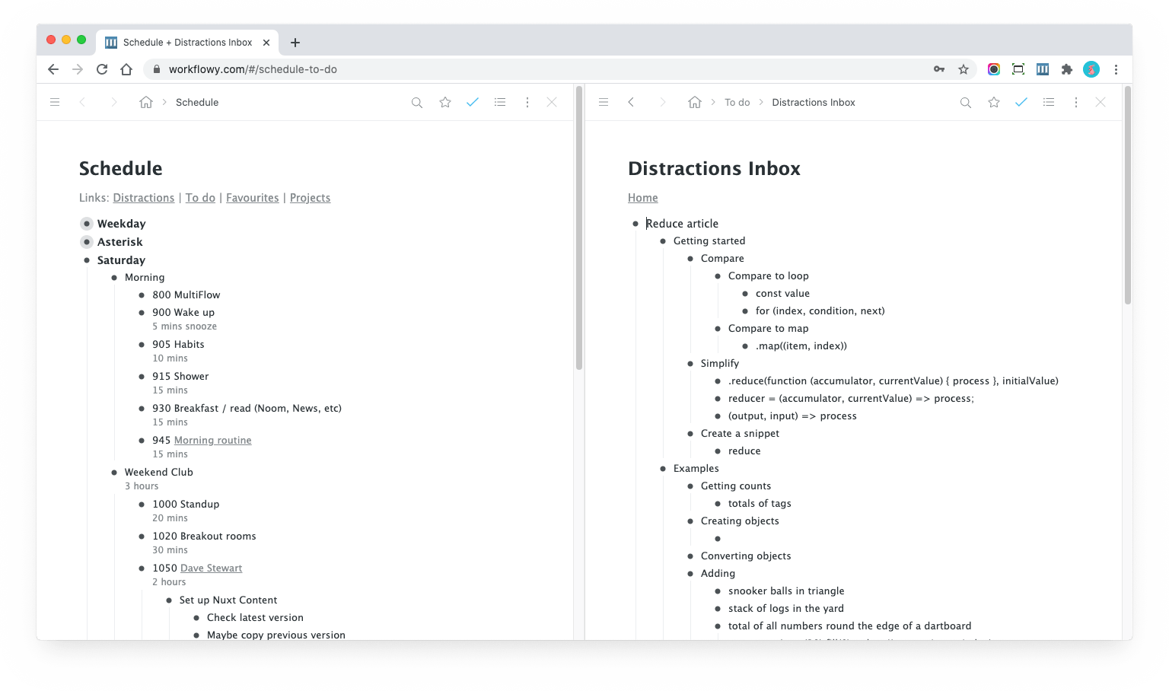Viewport: 1169px width, 691px height.
Task: Open the Morning routine link
Action: [212, 440]
